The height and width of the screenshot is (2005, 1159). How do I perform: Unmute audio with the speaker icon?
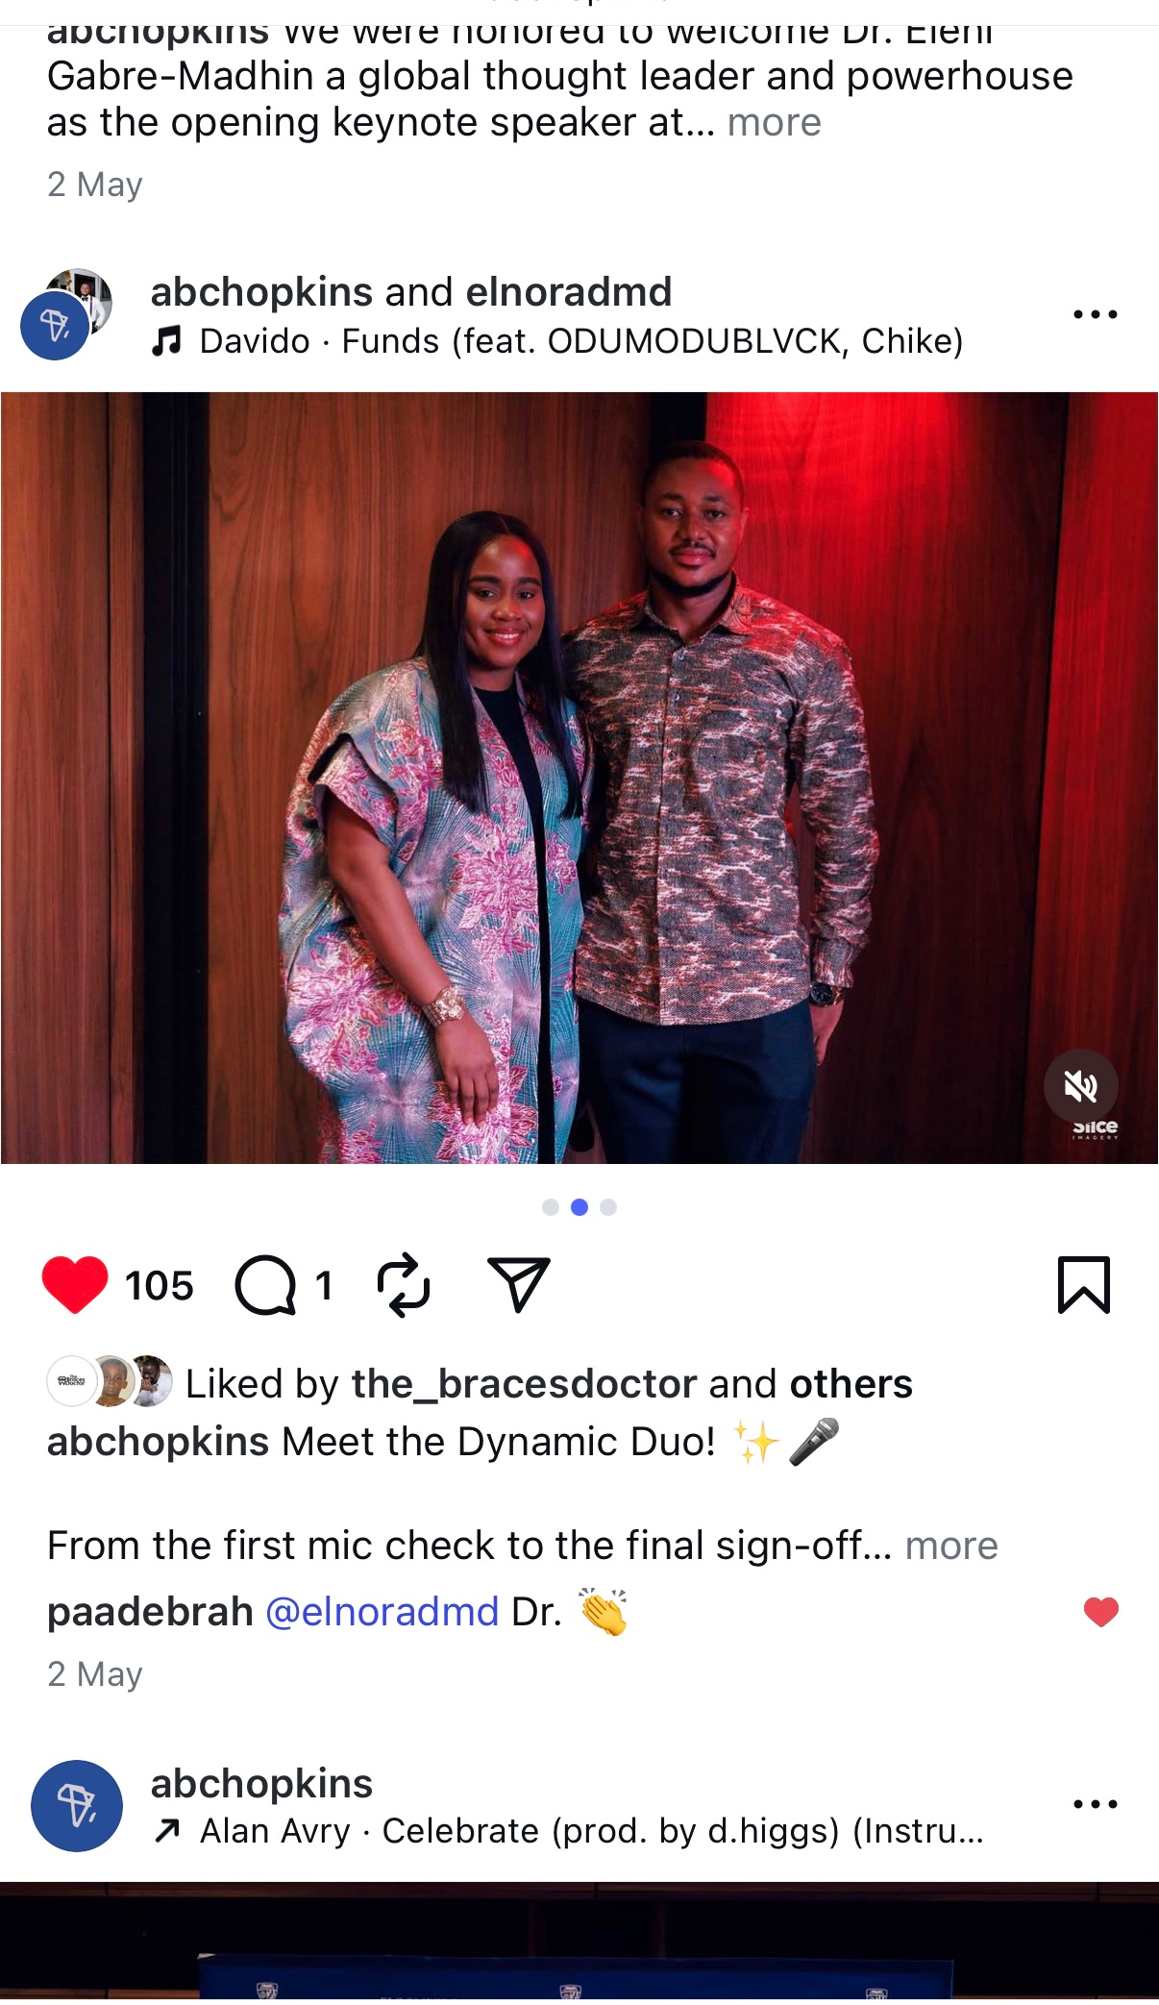click(x=1081, y=1086)
